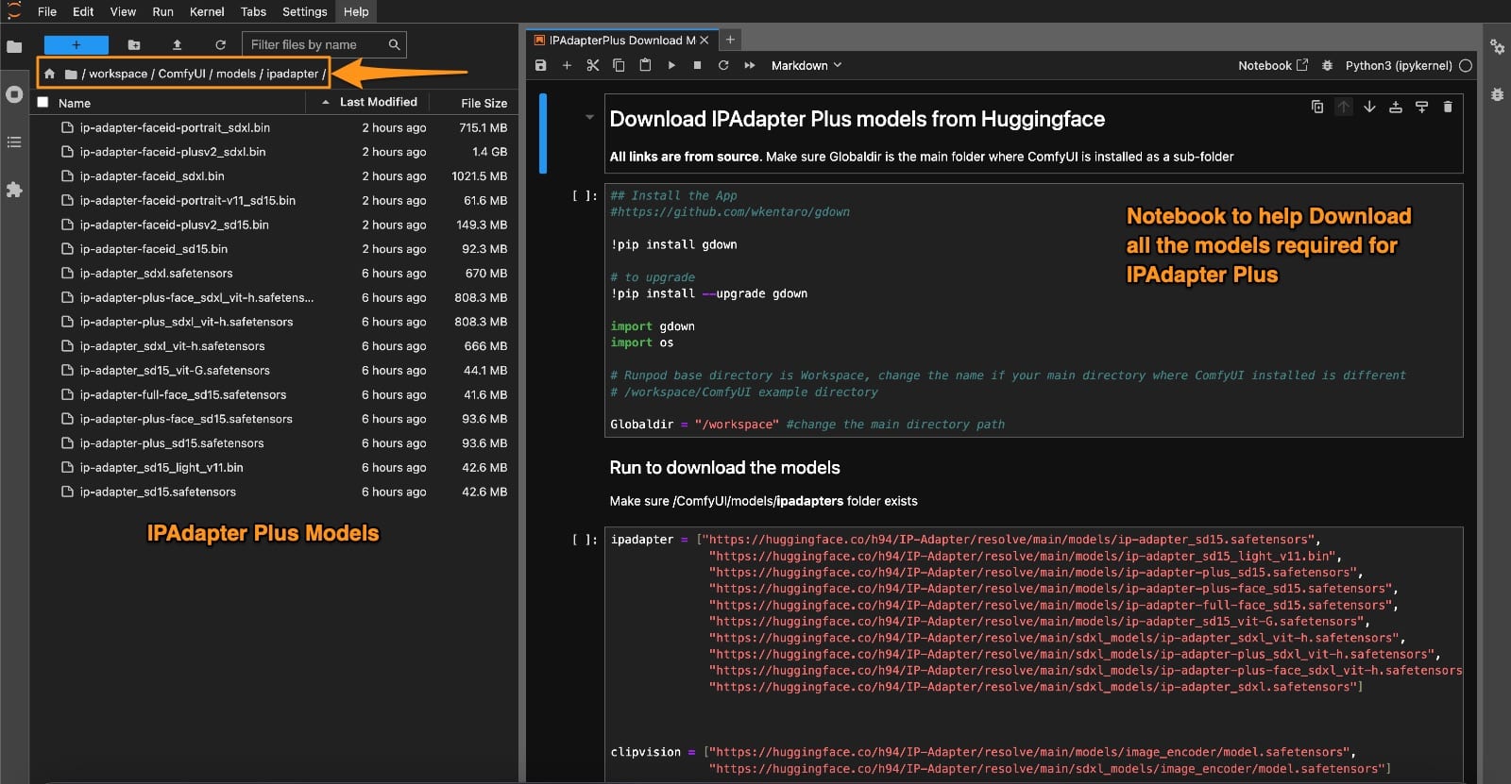Open the file browser sidebar tab

[14, 46]
